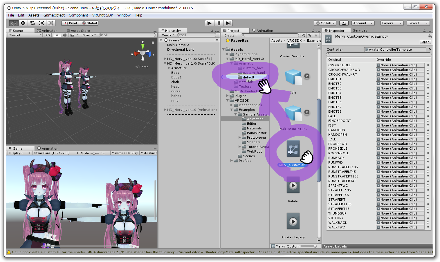Switch to the Services tab

click(360, 30)
